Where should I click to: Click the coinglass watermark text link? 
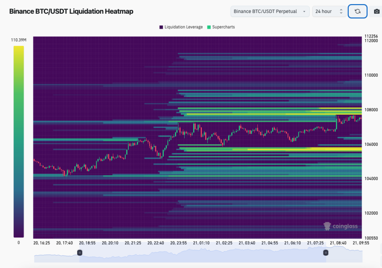tap(345, 226)
